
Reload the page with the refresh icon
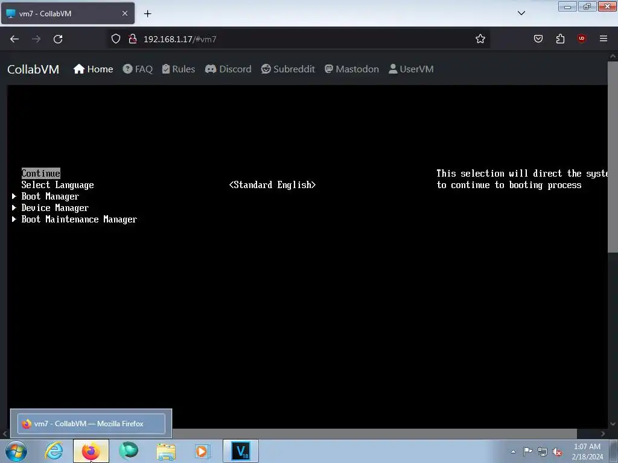[58, 39]
